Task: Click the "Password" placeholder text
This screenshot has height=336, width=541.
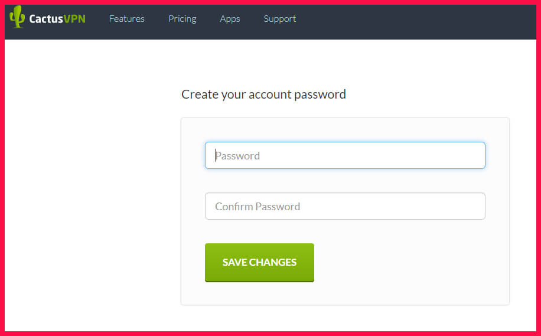Action: 238,156
